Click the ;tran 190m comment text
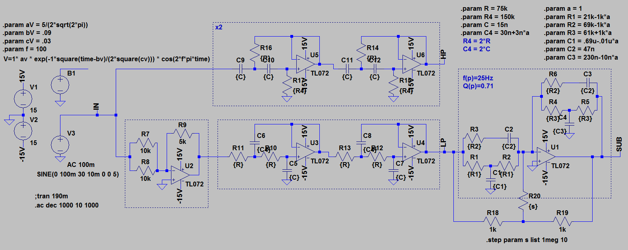Image resolution: width=628 pixels, height=250 pixels. pyautogui.click(x=51, y=196)
